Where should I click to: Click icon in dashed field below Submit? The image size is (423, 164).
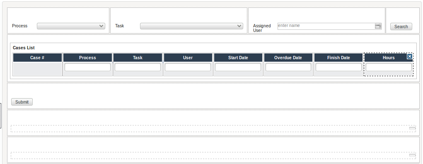tap(412, 128)
